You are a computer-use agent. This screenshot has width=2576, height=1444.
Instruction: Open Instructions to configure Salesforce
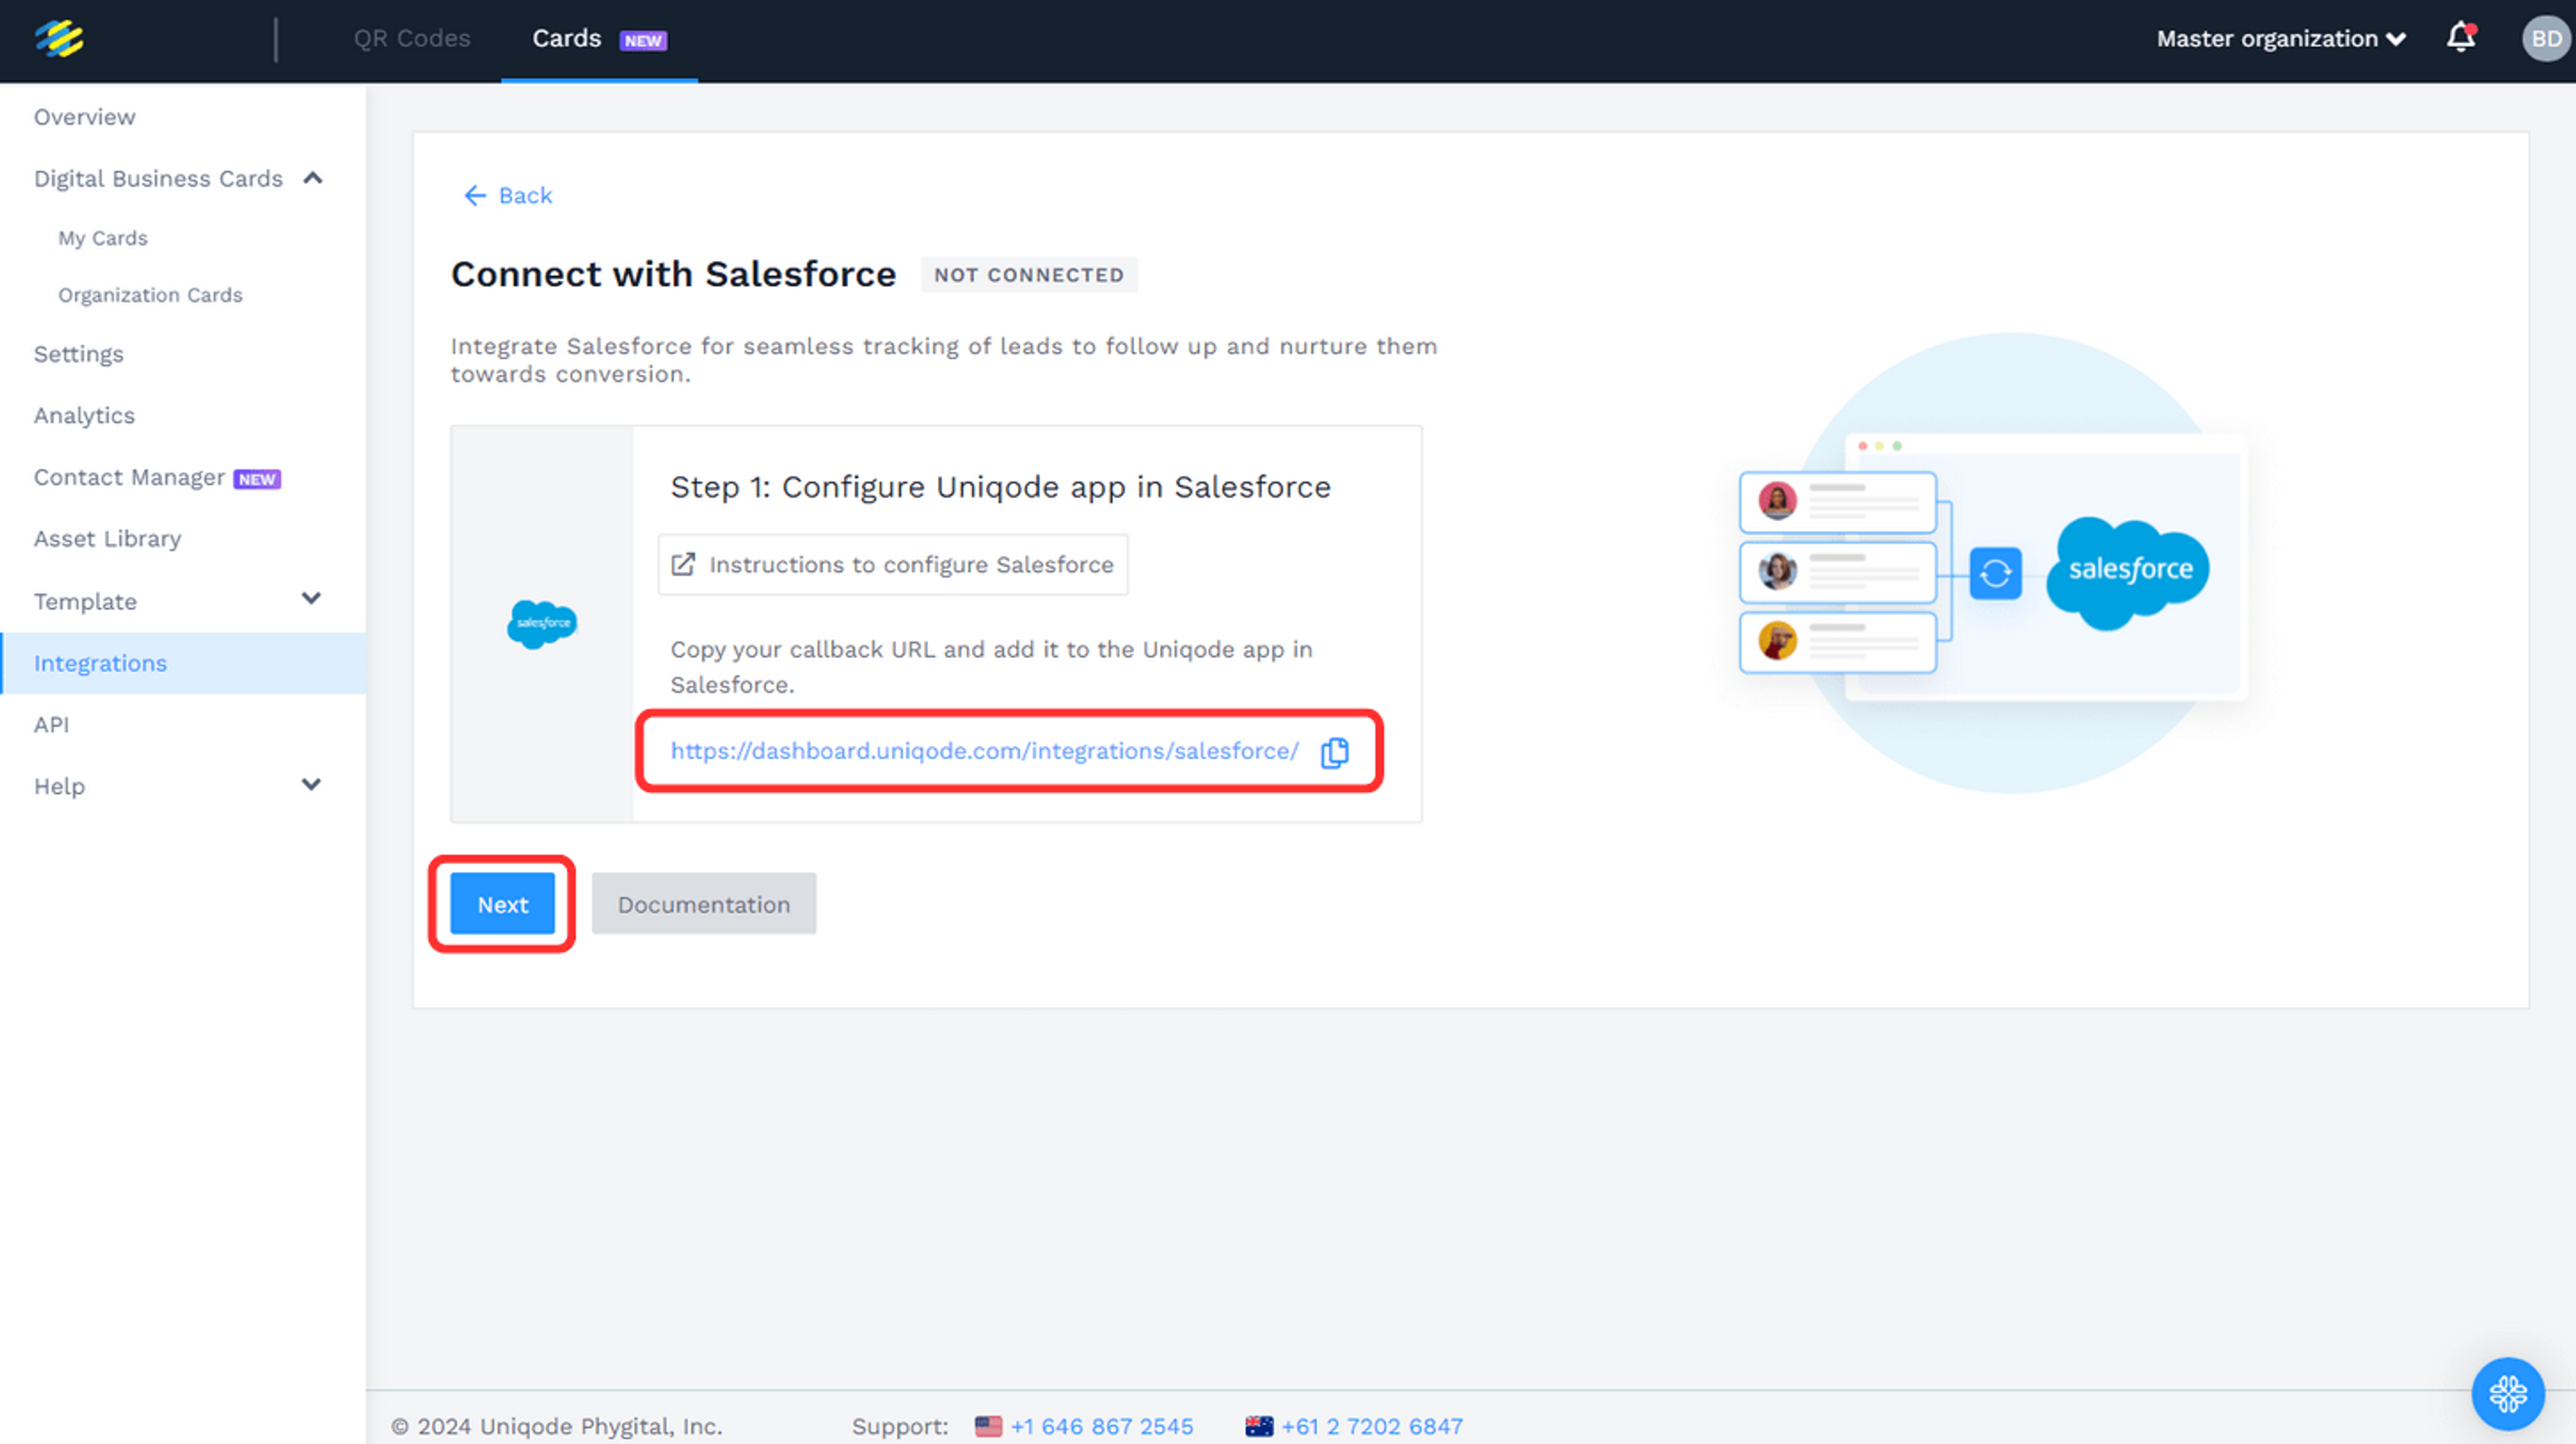893,564
